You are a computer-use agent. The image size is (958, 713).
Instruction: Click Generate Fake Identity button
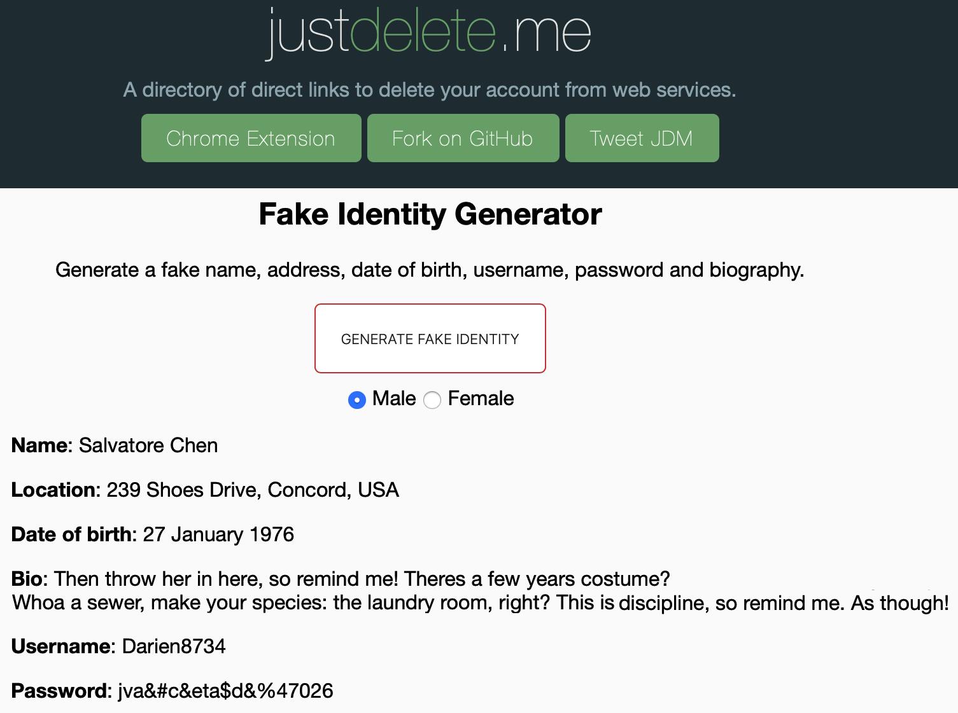click(430, 338)
